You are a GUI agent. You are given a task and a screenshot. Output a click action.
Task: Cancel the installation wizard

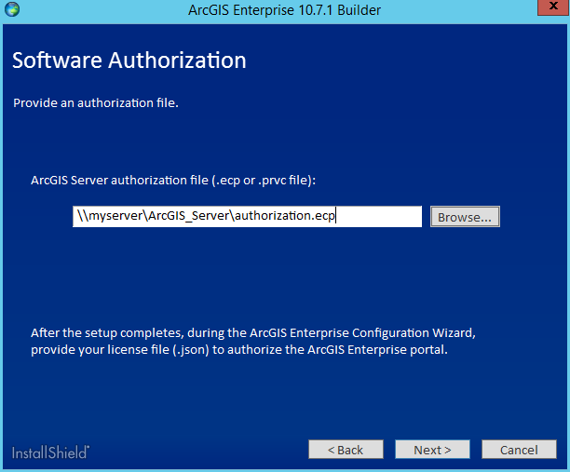[519, 450]
